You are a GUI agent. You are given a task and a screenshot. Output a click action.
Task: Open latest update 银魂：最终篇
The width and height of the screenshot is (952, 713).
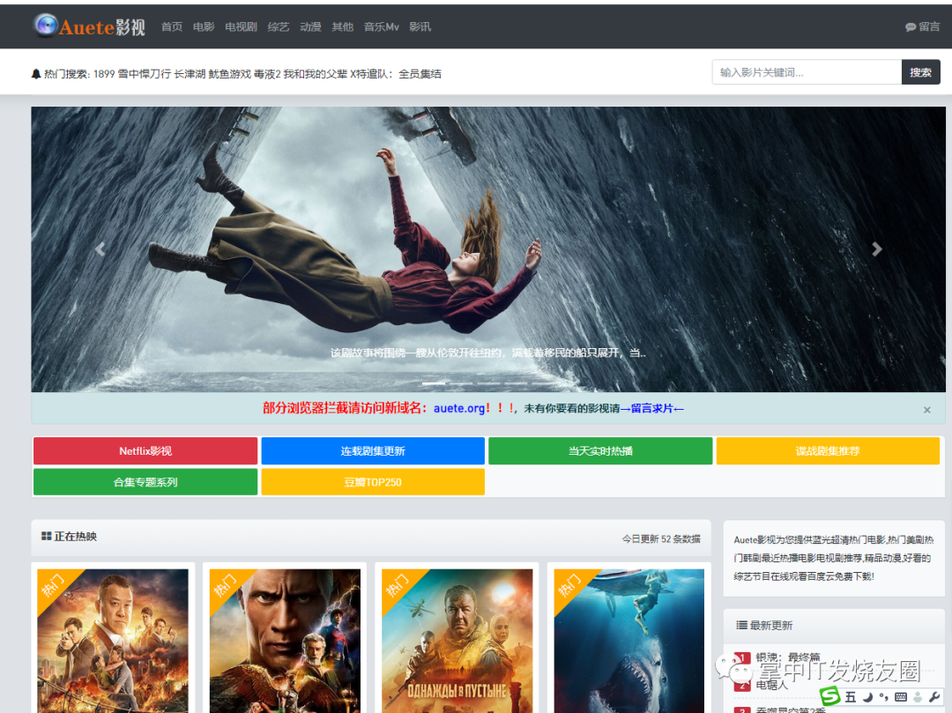(x=787, y=657)
